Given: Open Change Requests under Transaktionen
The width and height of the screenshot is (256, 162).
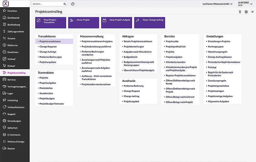Looking at the screenshot, I should coord(48,47).
